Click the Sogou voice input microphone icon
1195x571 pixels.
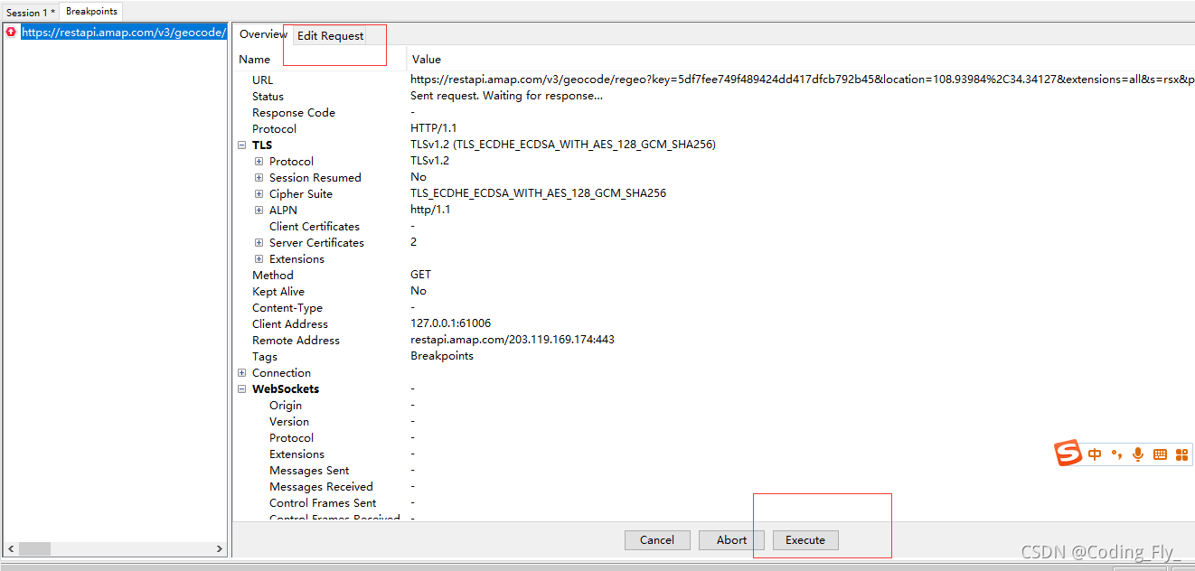(1138, 454)
